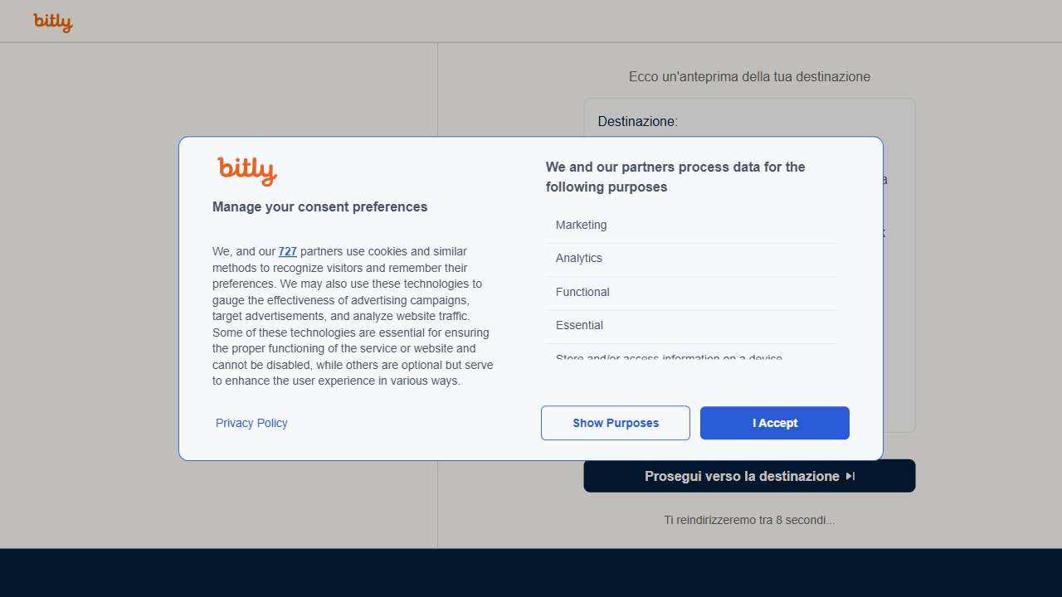The width and height of the screenshot is (1062, 597).
Task: Select the Analytics purpose item
Action: [579, 258]
